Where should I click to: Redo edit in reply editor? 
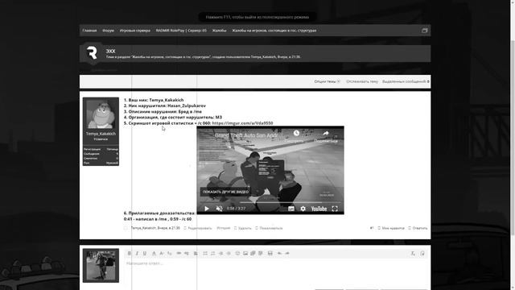coord(287,253)
